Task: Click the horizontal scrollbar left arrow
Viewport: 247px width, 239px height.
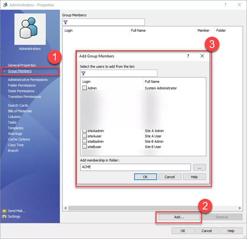Action: pos(66,208)
